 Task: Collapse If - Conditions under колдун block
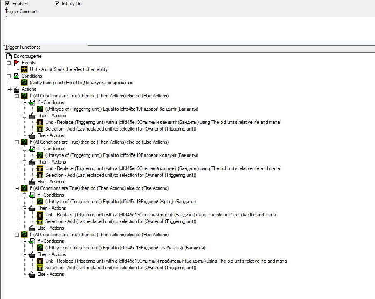pyautogui.click(x=25, y=149)
